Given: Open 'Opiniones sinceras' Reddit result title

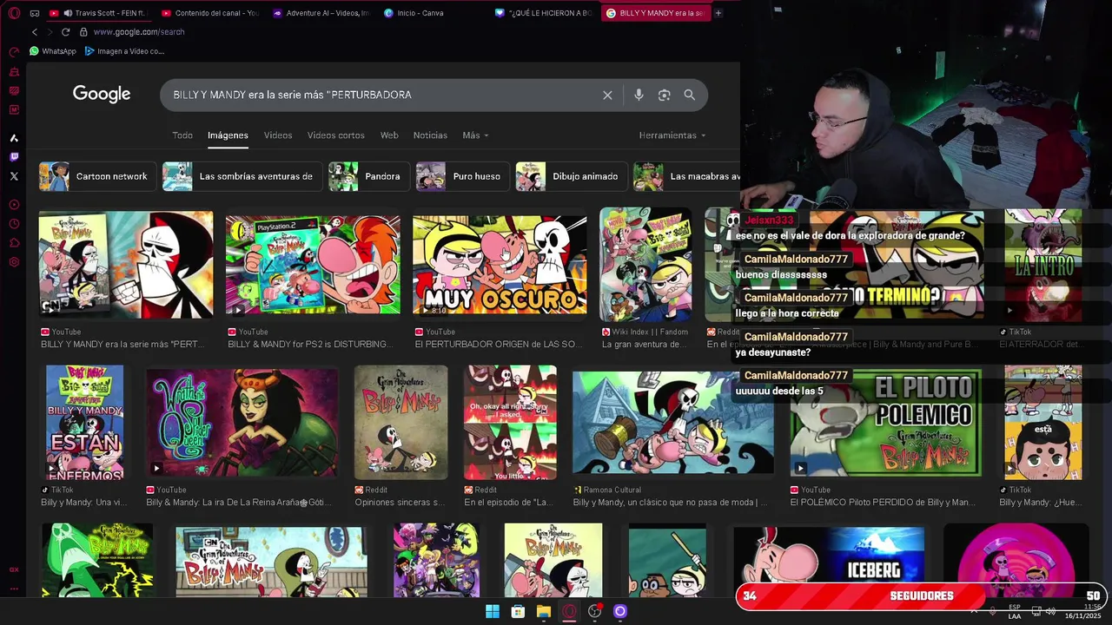Looking at the screenshot, I should pyautogui.click(x=400, y=503).
